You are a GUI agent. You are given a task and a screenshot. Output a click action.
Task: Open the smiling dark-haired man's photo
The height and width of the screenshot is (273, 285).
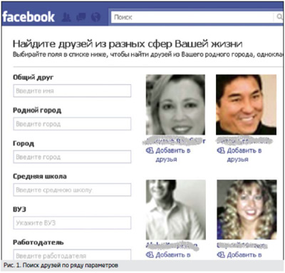pyautogui.click(x=247, y=105)
